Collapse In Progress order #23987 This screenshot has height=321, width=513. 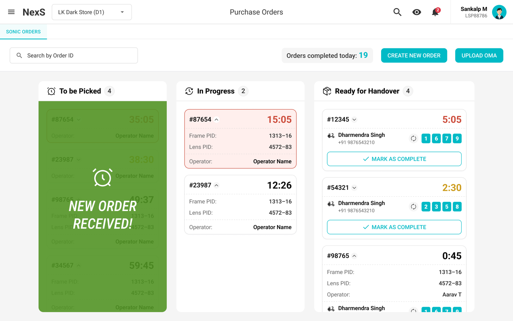[x=217, y=185]
